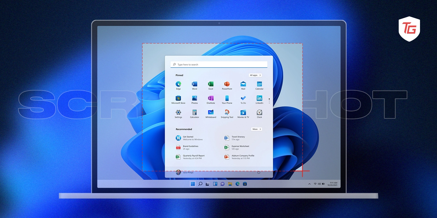Open Sara Philips user account menu
The height and width of the screenshot is (218, 437).
(185, 172)
